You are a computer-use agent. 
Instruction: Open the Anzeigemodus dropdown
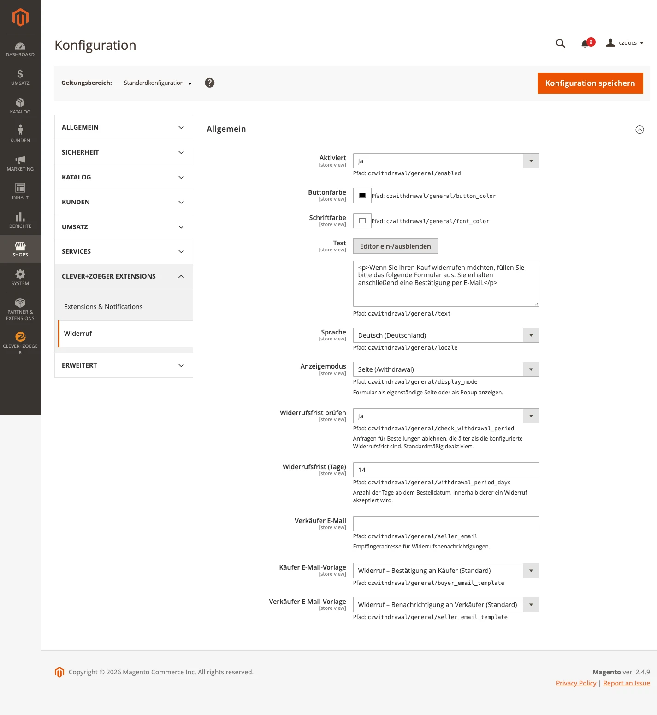pos(446,369)
